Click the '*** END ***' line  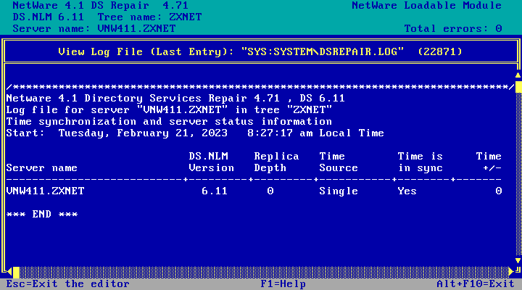coord(42,214)
